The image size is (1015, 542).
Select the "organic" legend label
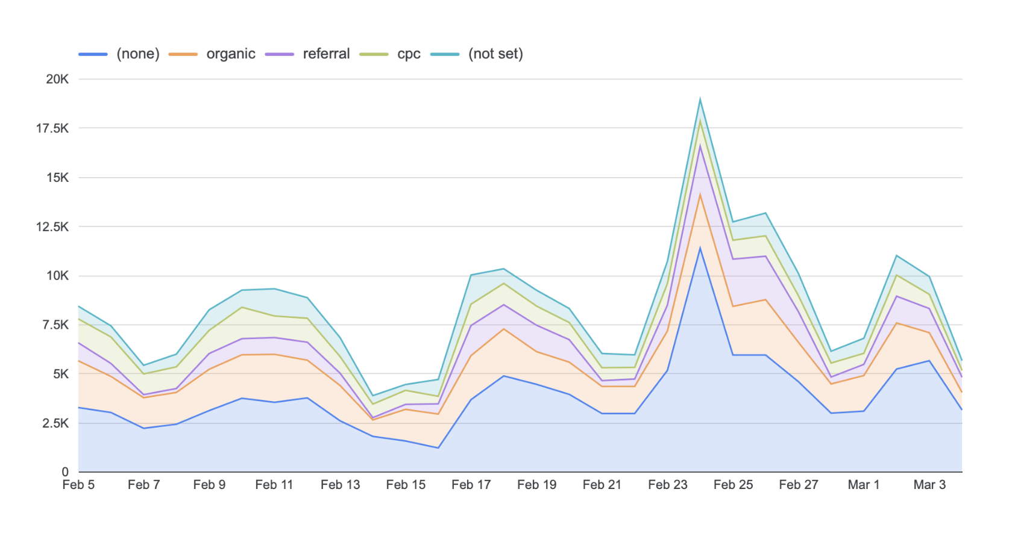[231, 54]
